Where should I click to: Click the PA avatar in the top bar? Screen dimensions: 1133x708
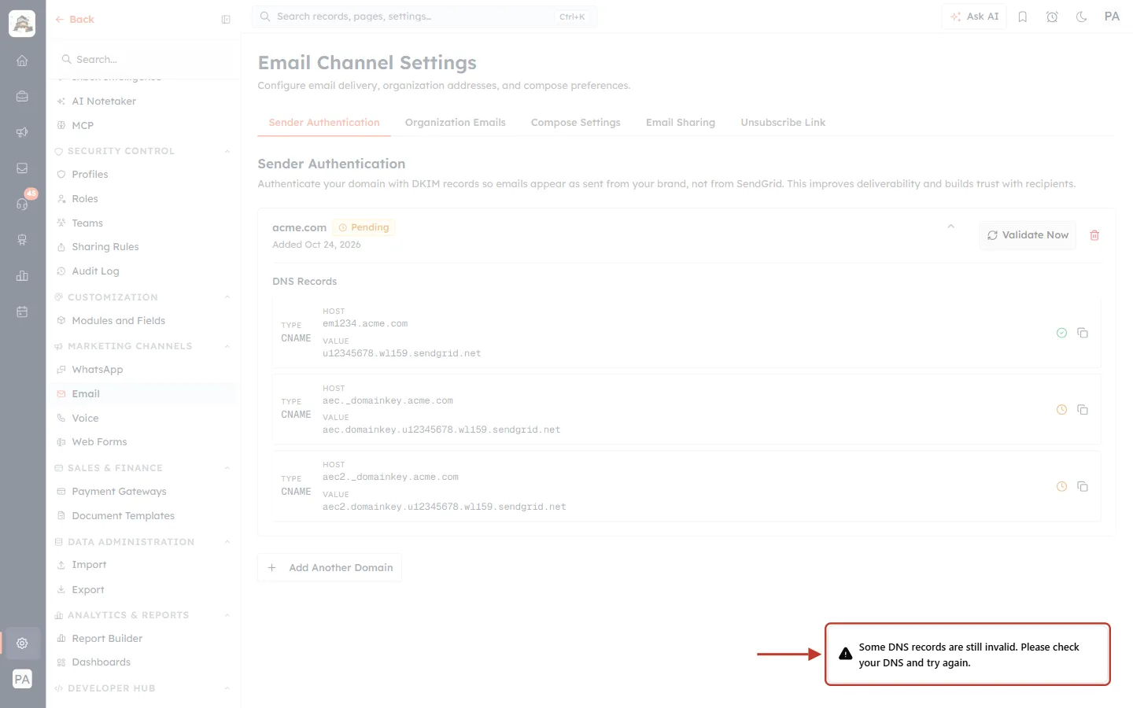1112,17
